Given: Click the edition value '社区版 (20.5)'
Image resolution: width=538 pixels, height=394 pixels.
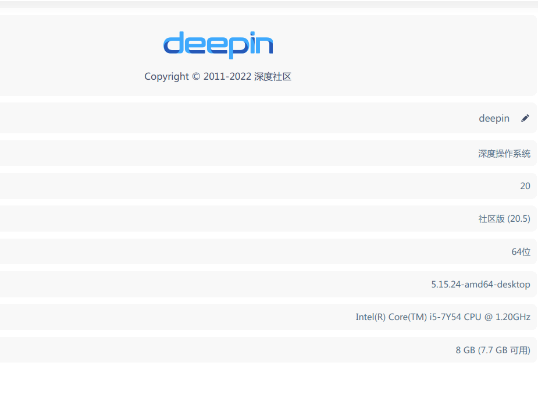Looking at the screenshot, I should 504,219.
